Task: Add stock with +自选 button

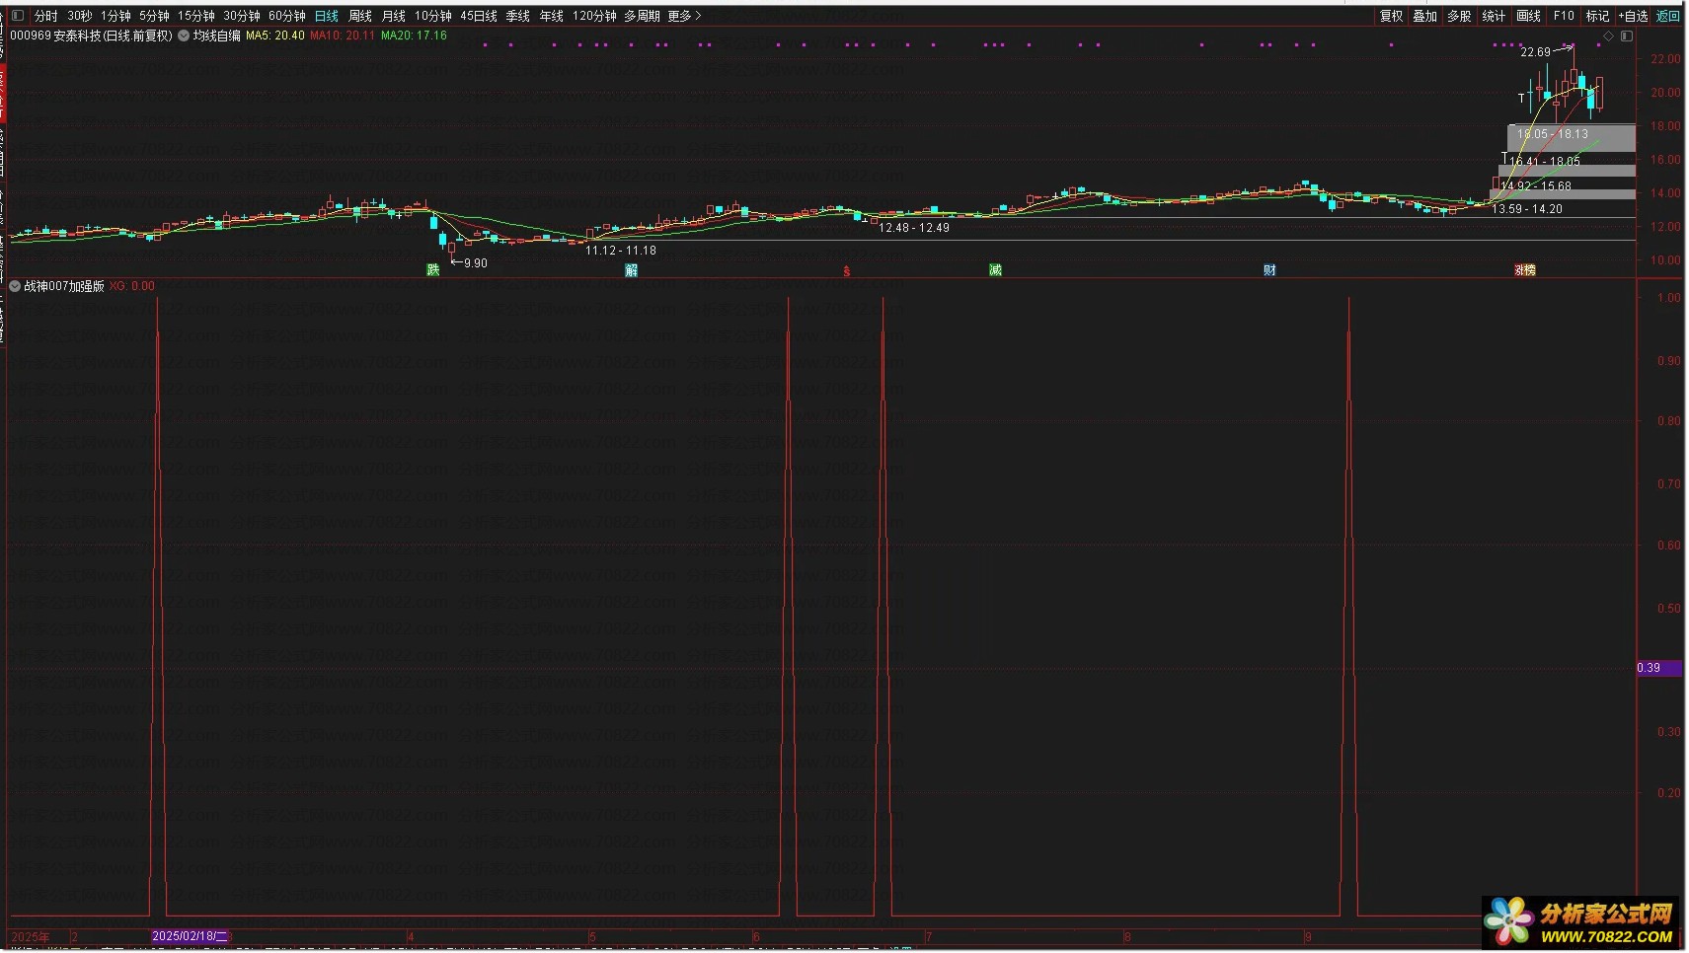Action: click(1634, 16)
